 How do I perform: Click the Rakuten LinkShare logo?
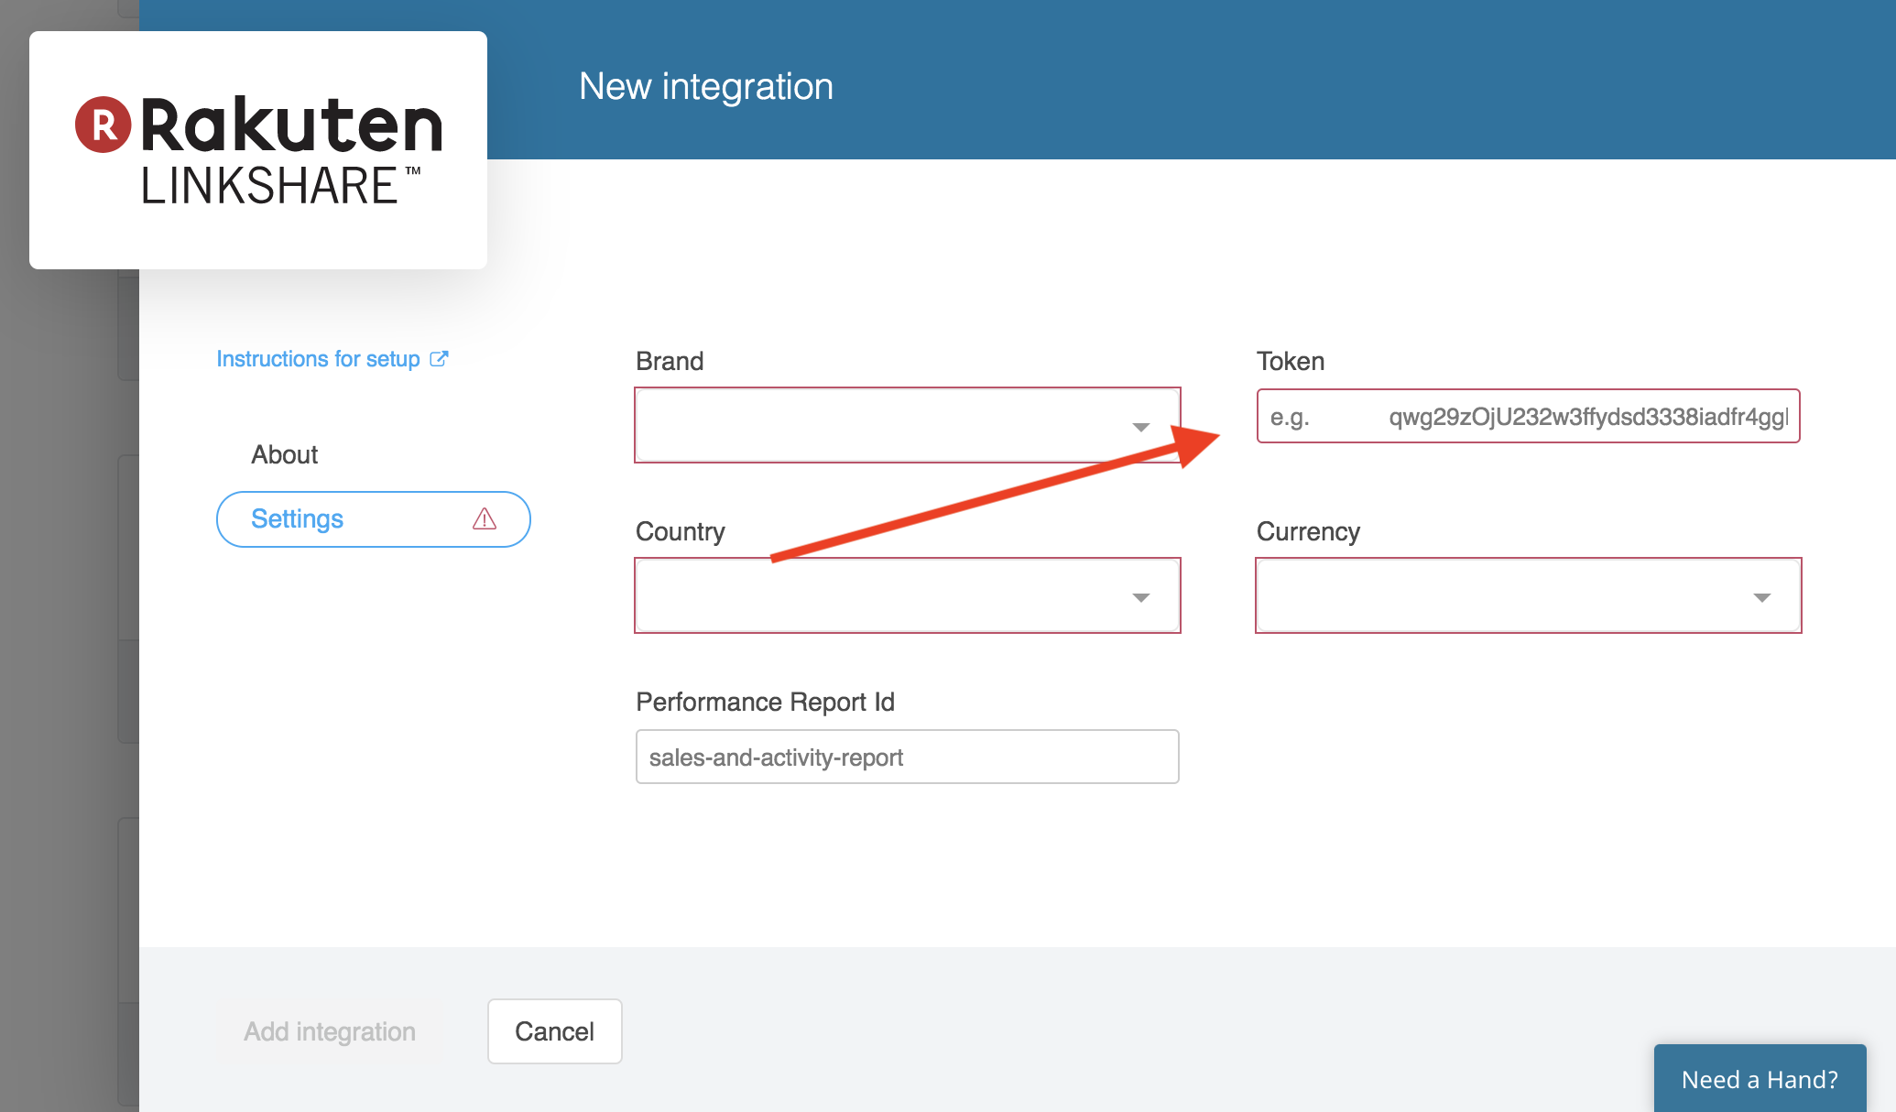(258, 150)
